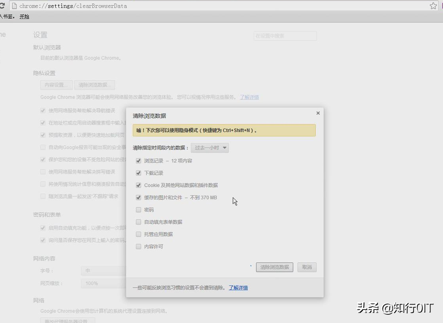Enable the 内容许可 checkbox
Screen dimensions: 443x323
click(138, 246)
